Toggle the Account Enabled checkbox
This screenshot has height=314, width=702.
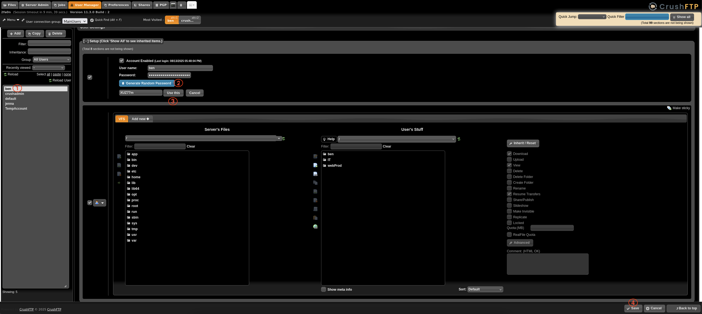122,61
